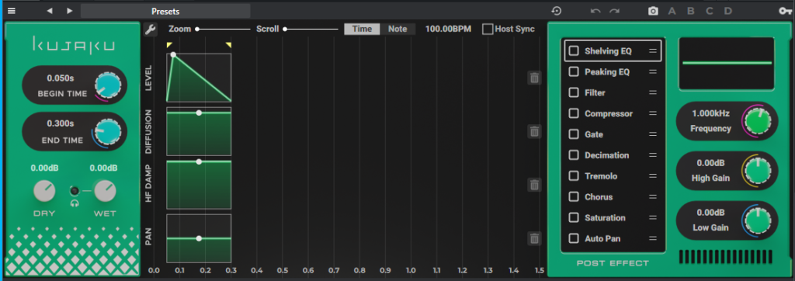Image resolution: width=795 pixels, height=281 pixels.
Task: Click the Tremolo reorder handle
Action: (652, 175)
